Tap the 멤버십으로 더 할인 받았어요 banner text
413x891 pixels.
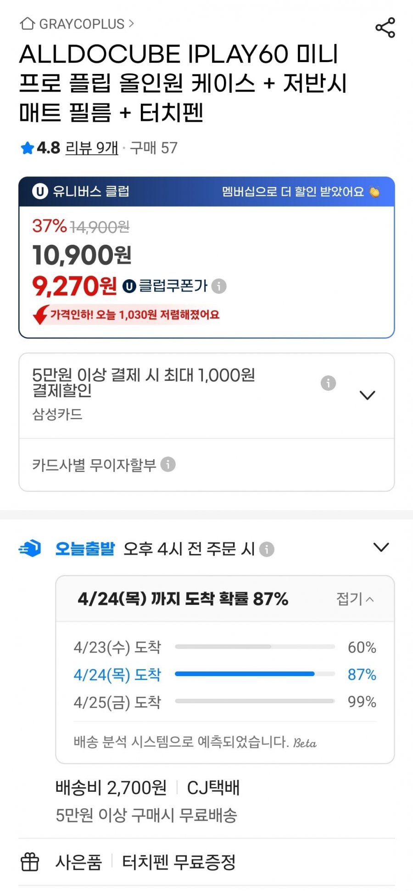(293, 192)
